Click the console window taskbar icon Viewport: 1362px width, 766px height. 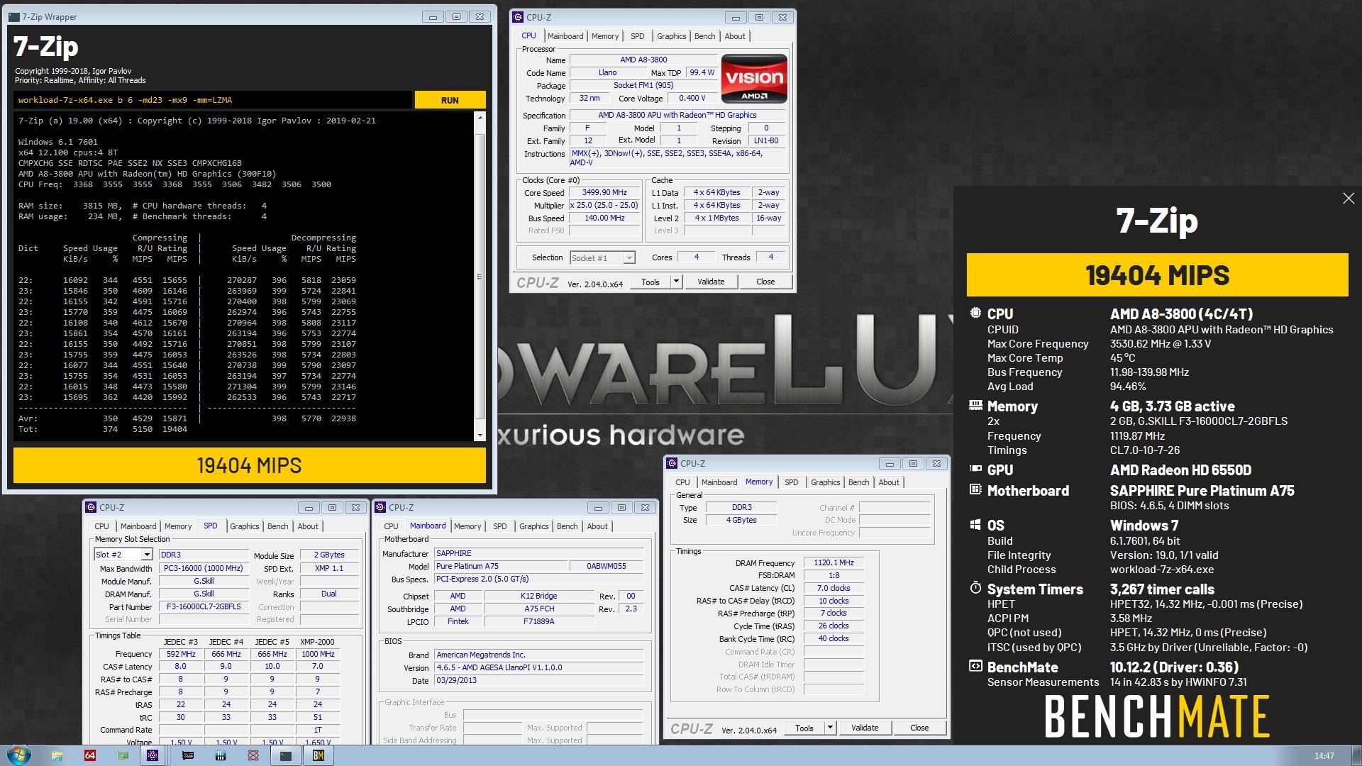[x=285, y=755]
